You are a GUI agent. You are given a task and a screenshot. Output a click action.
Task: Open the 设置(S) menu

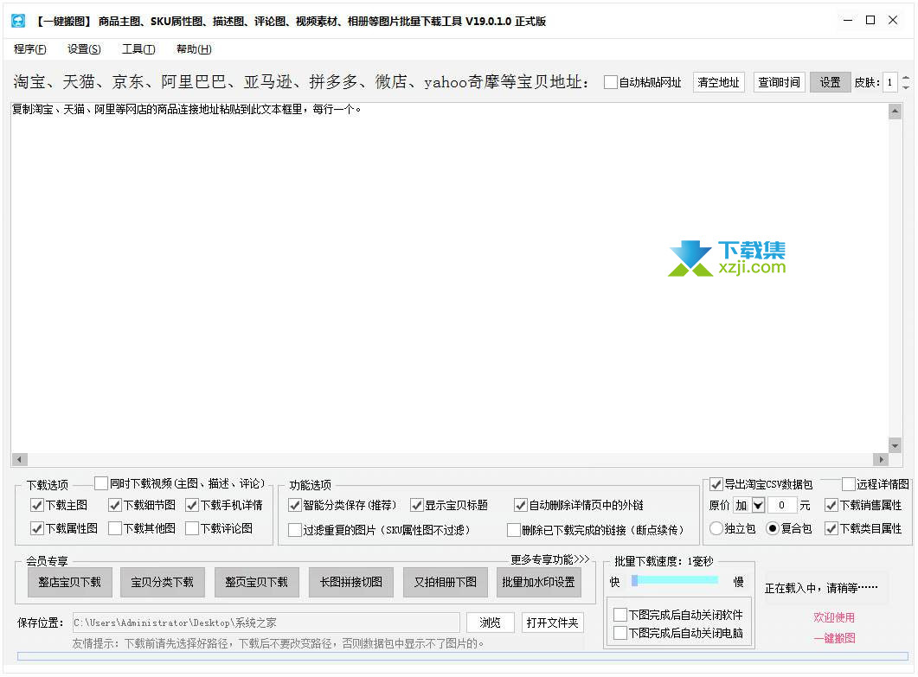84,49
